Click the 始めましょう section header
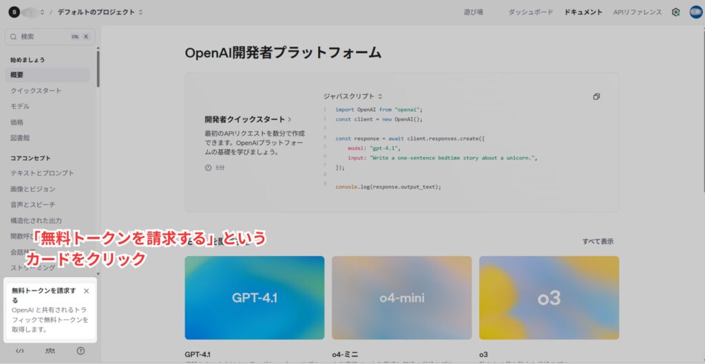Viewport: 705px width, 364px height. coord(28,60)
